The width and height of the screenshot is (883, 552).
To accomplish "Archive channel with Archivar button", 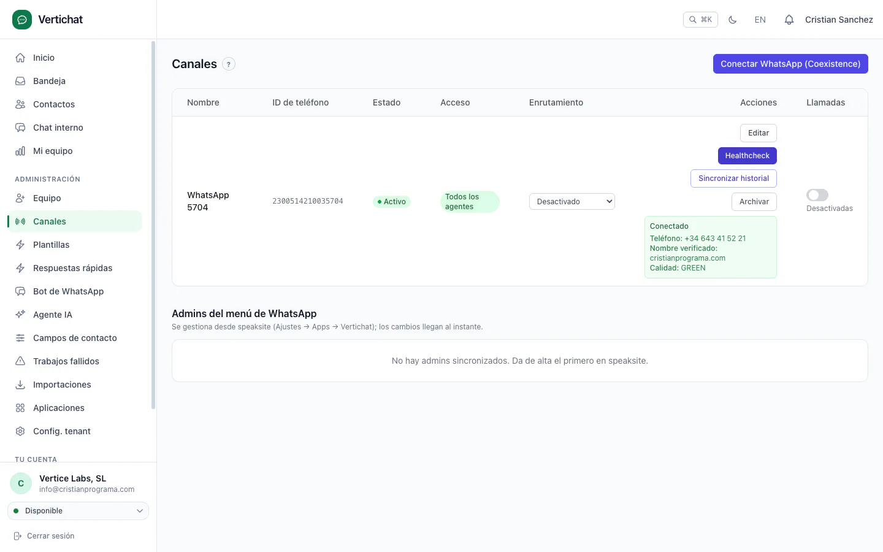I will click(754, 202).
